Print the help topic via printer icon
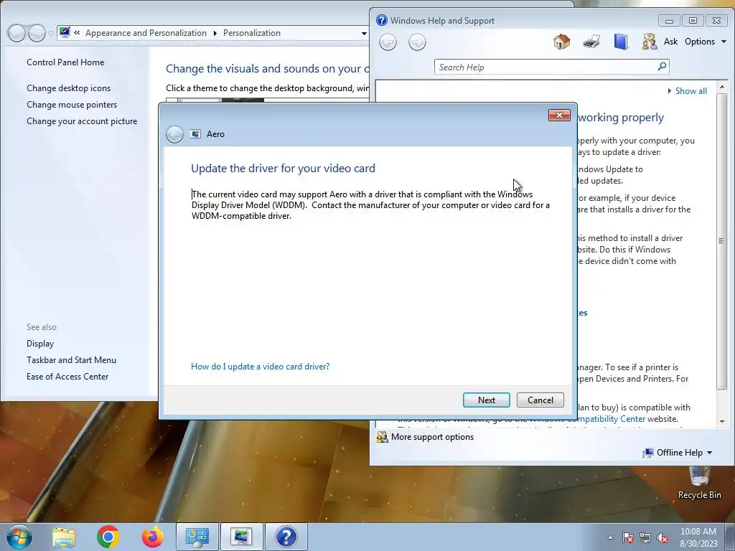The width and height of the screenshot is (735, 551). click(591, 42)
